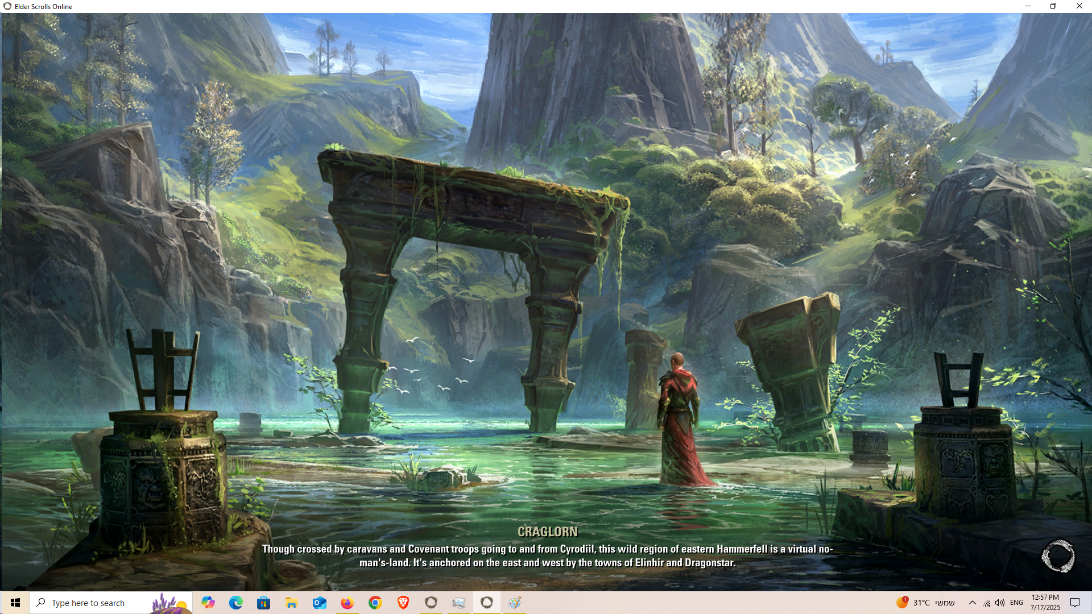Image resolution: width=1092 pixels, height=614 pixels.
Task: Click the 'Type here to search' box
Action: tap(111, 603)
